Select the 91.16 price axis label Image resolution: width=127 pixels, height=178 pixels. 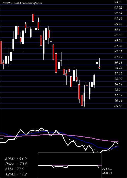click(119, 19)
